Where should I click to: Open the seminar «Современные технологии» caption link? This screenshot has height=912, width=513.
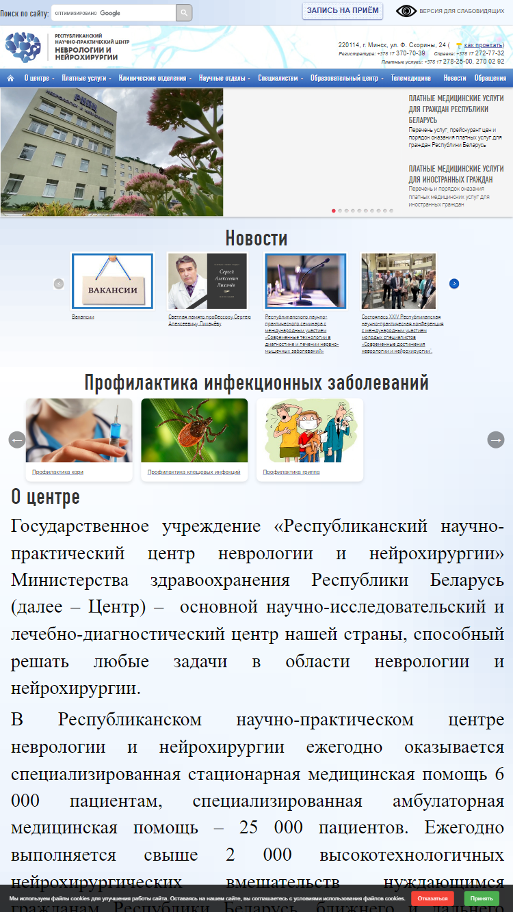tap(302, 334)
